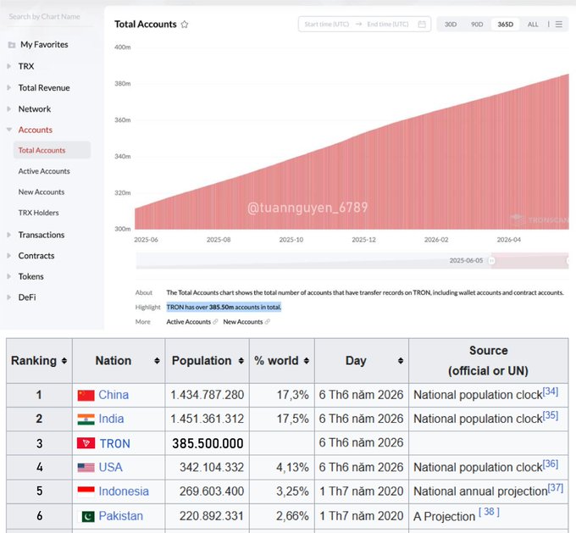
Task: Follow the New Accounts link under More
Action: pos(243,322)
